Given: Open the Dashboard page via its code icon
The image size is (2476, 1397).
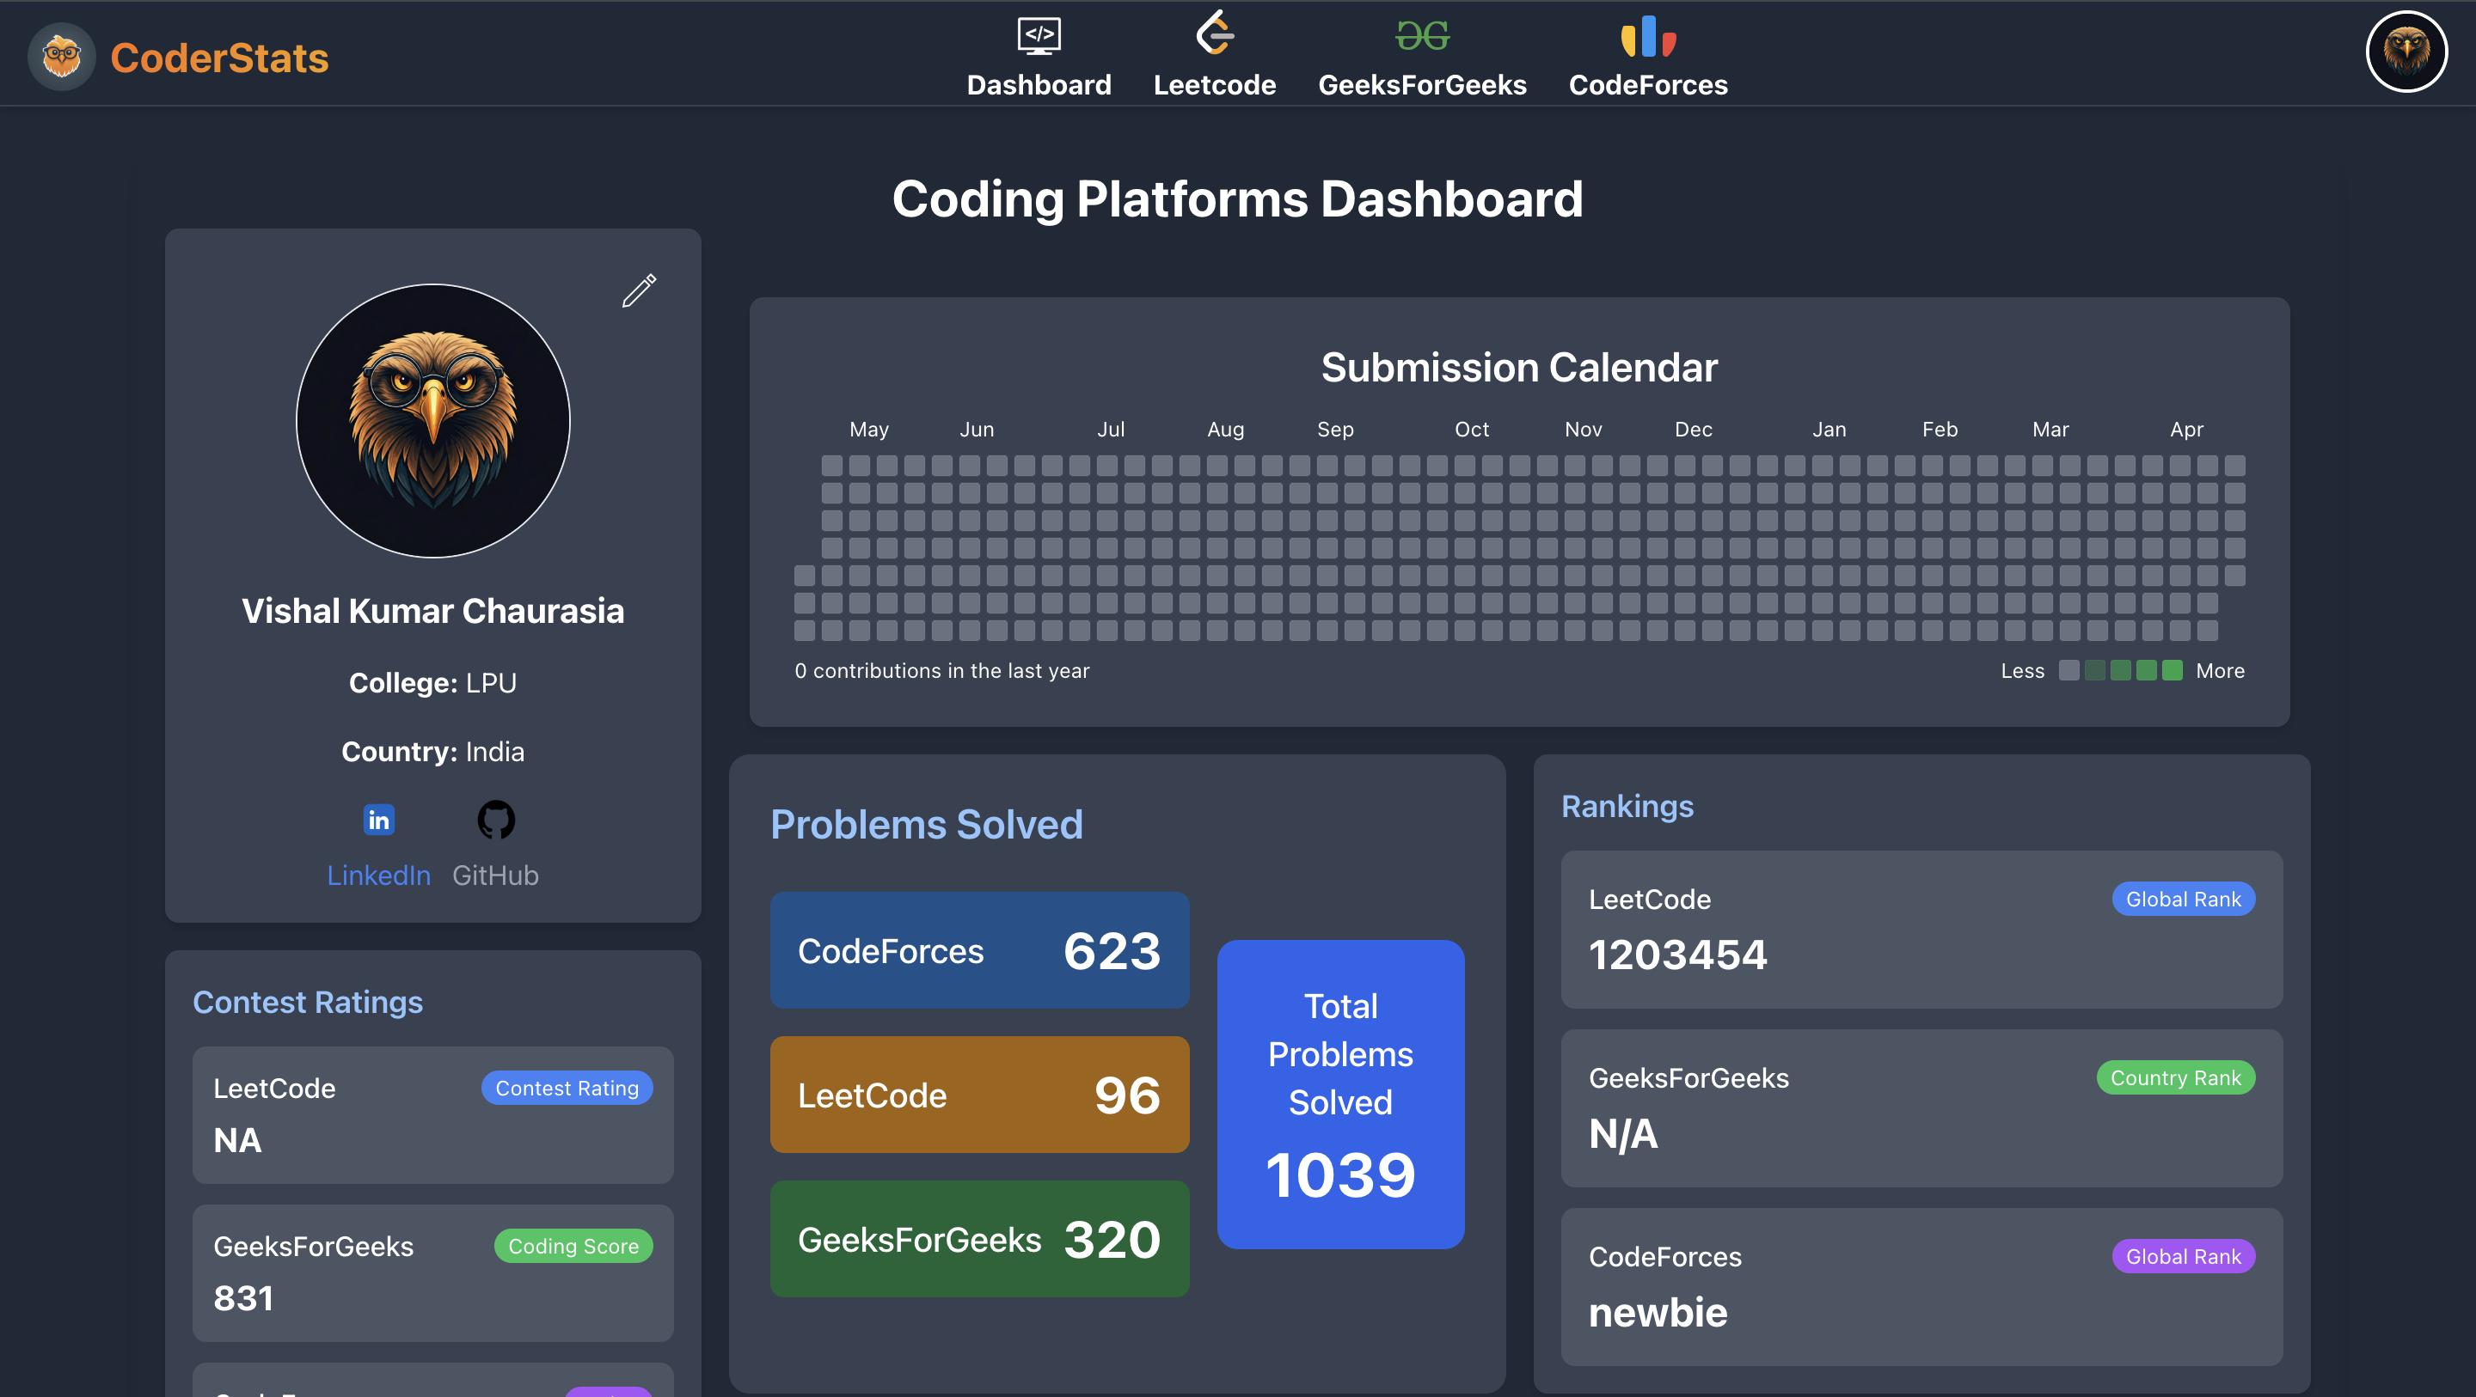Looking at the screenshot, I should point(1039,36).
